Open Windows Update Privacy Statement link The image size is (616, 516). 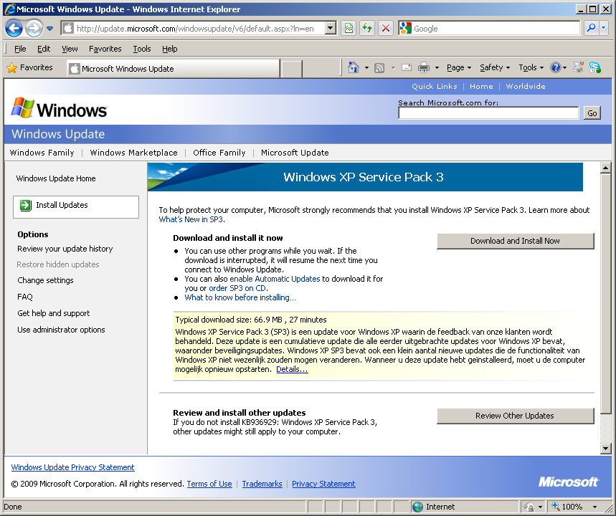(72, 467)
